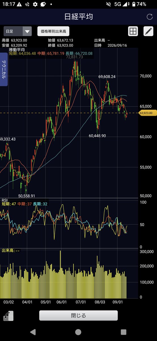Screen dimensions: 157x341
Task: Select the high label 69,608.24 on chart
Action: pyautogui.click(x=107, y=77)
